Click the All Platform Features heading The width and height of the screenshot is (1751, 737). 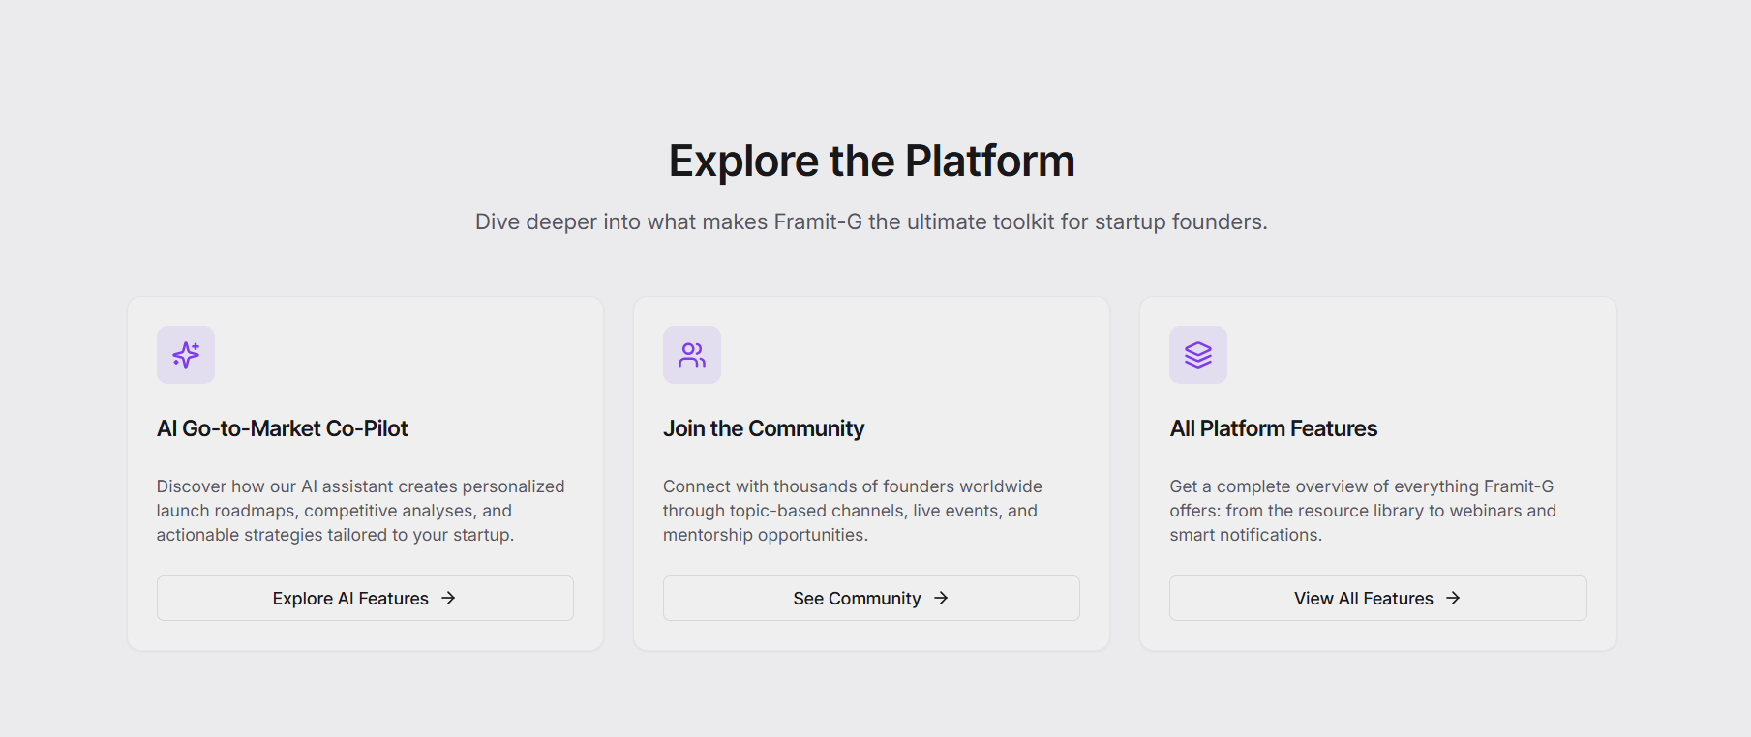[1273, 428]
